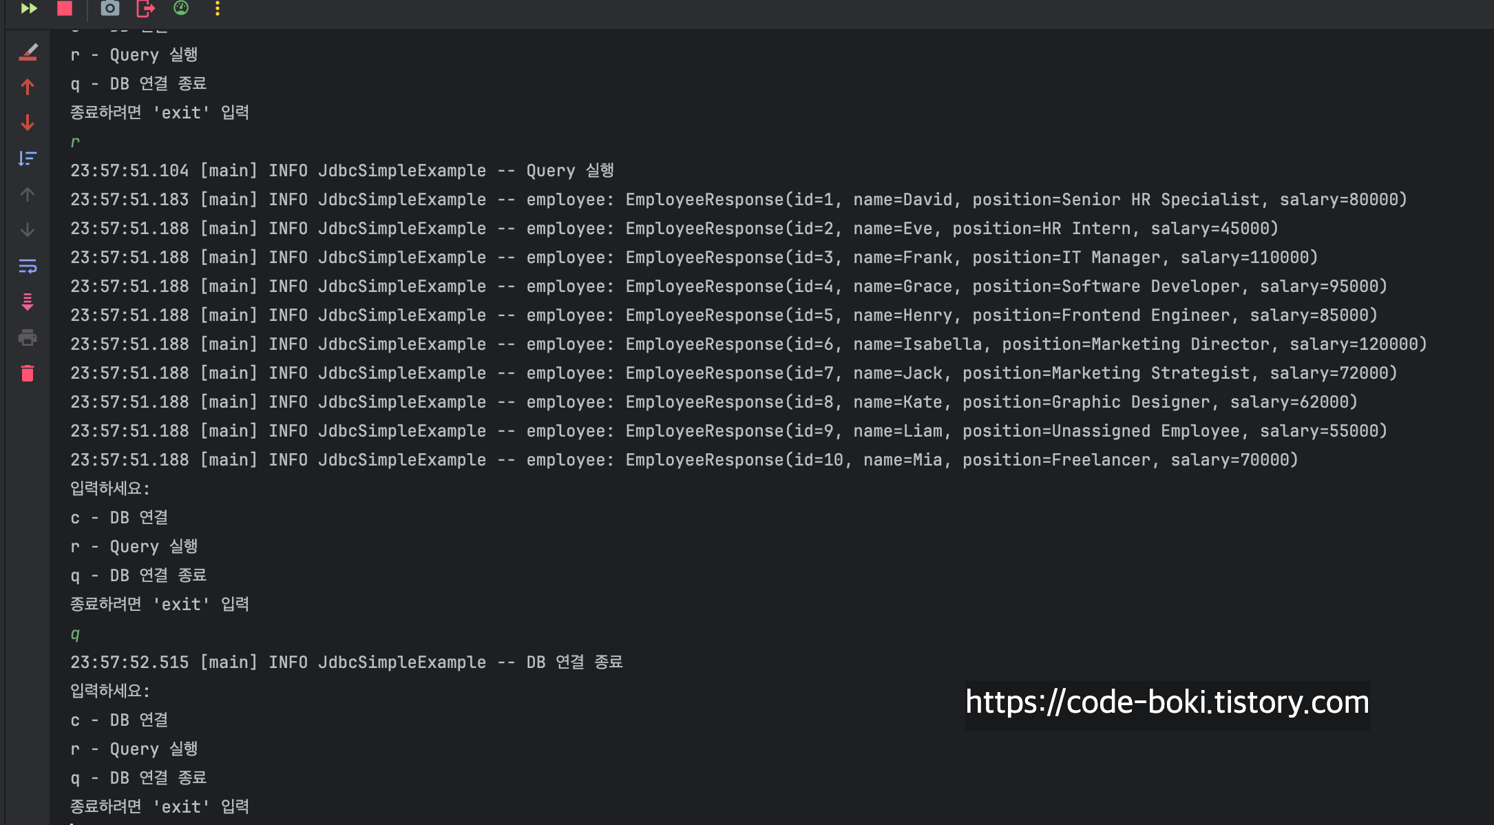Click the Resume Program double-arrow icon
The height and width of the screenshot is (825, 1494).
[29, 8]
